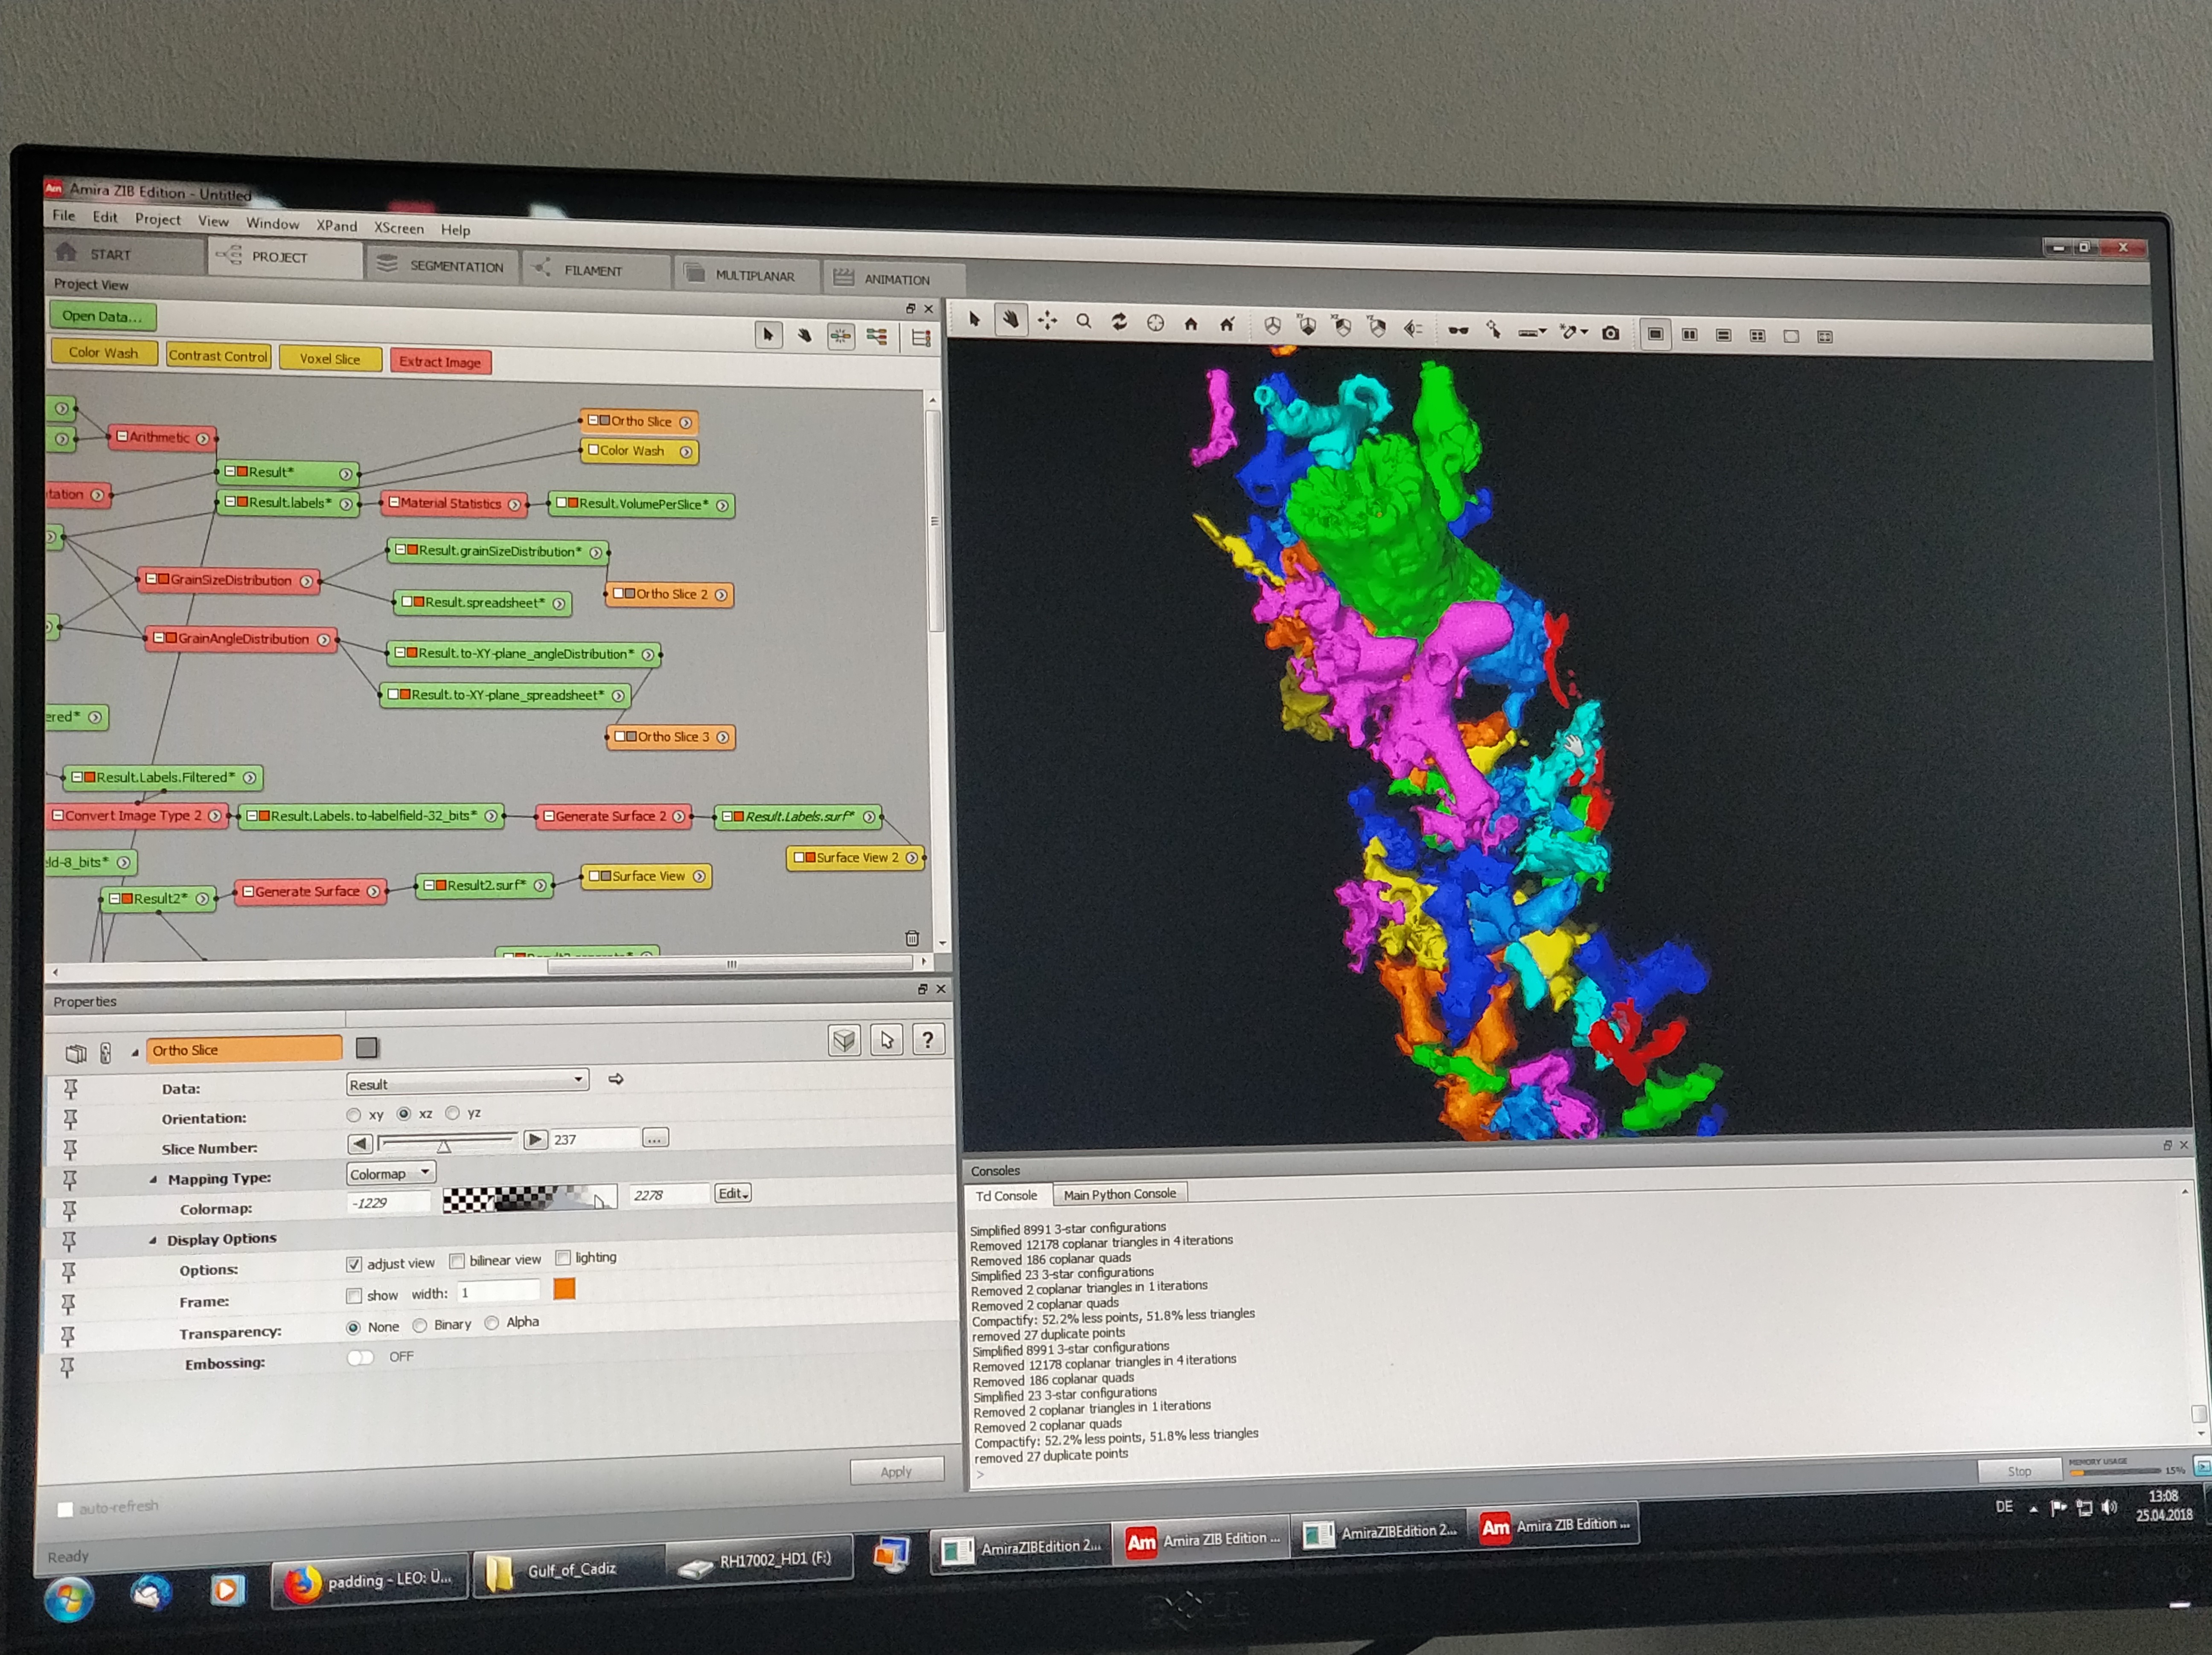2212x1655 pixels.
Task: Collapse the Display Options section
Action: click(x=153, y=1240)
